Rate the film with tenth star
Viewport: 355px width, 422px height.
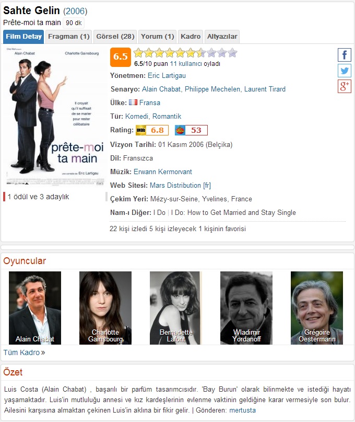[232, 53]
